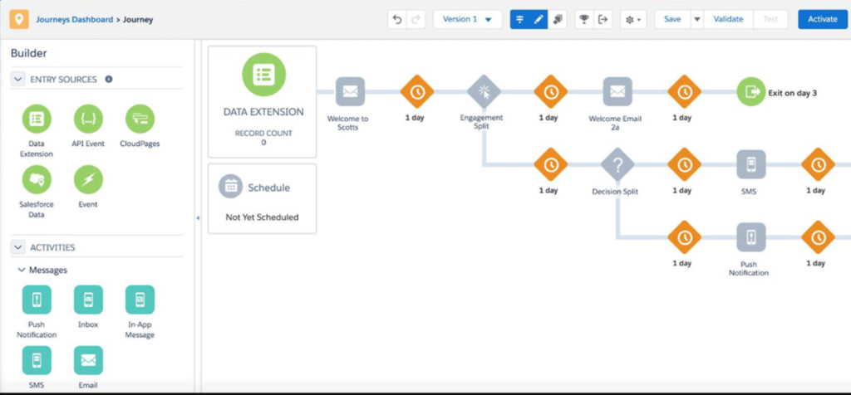This screenshot has width=851, height=395.
Task: Open the Version 1 dropdown
Action: pyautogui.click(x=467, y=19)
